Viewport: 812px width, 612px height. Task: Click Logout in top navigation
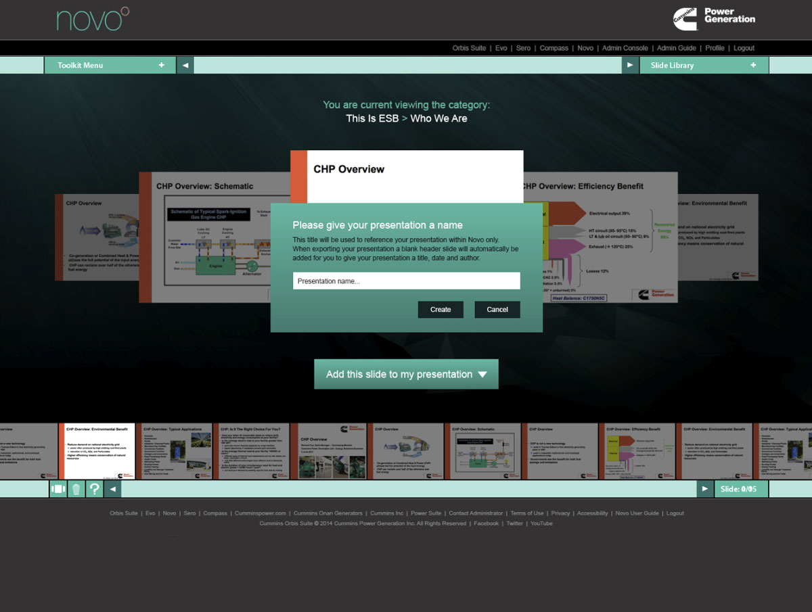click(744, 48)
